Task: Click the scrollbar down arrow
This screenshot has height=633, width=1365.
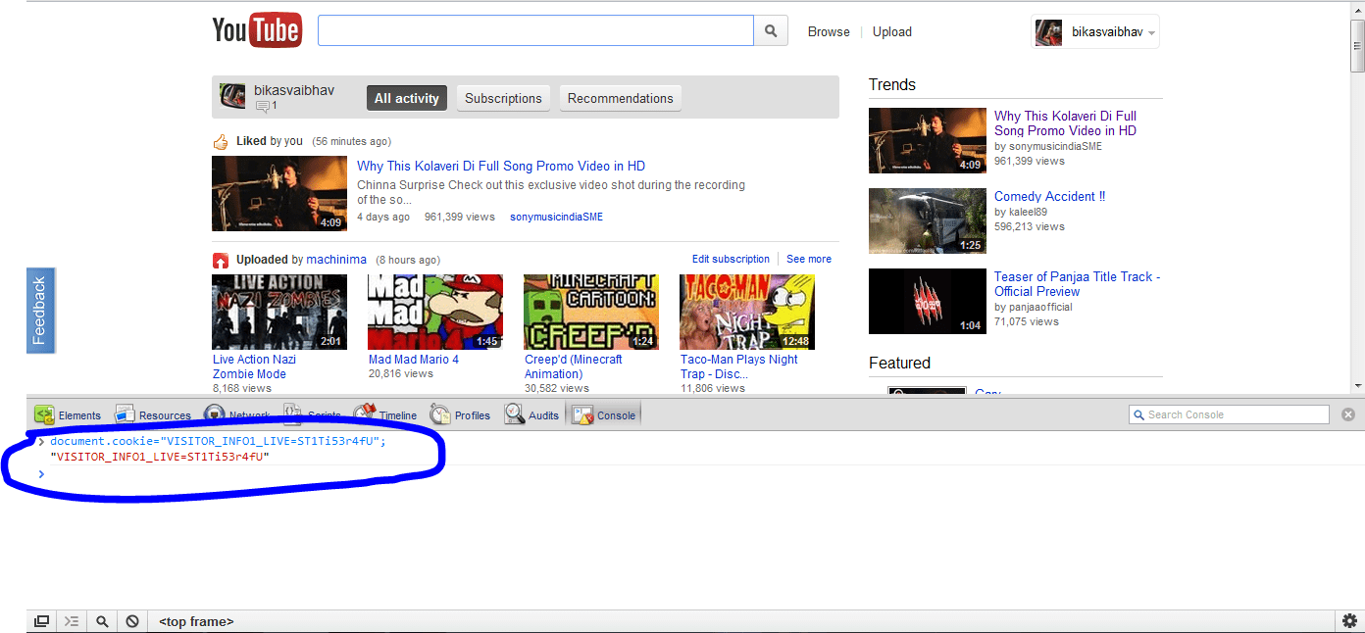Action: (1357, 387)
